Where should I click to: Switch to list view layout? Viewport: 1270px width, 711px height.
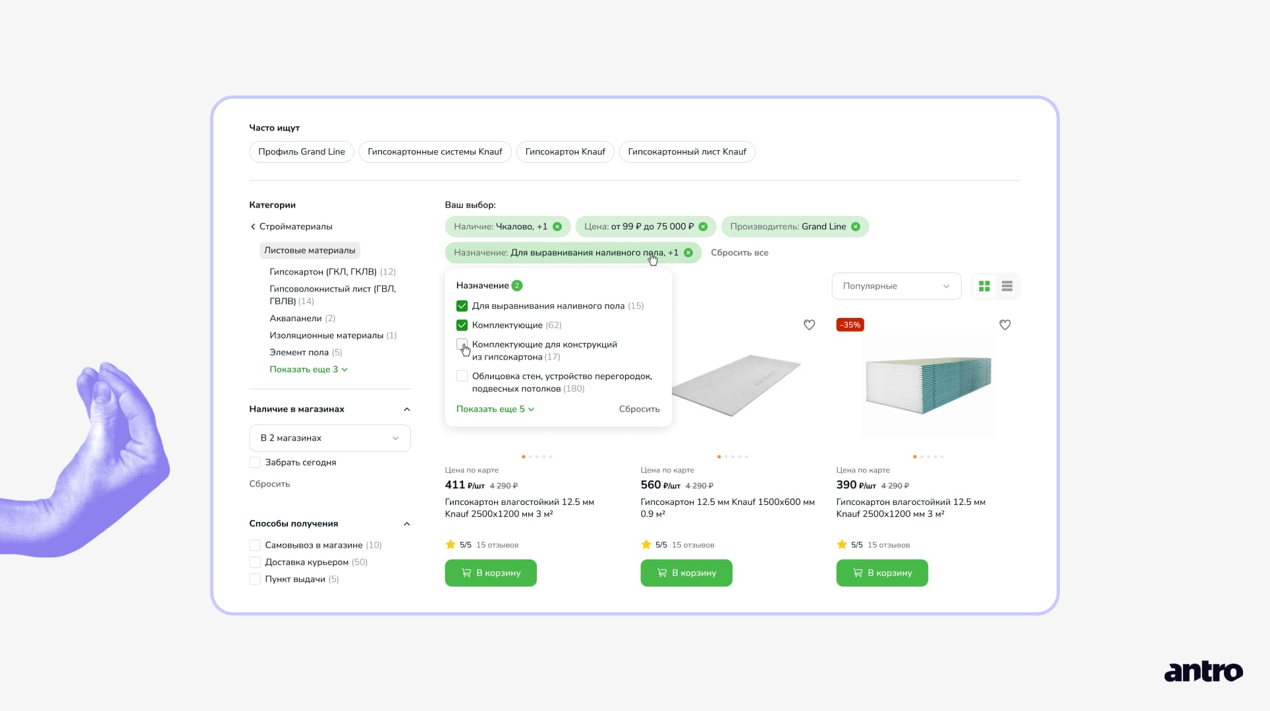1007,286
